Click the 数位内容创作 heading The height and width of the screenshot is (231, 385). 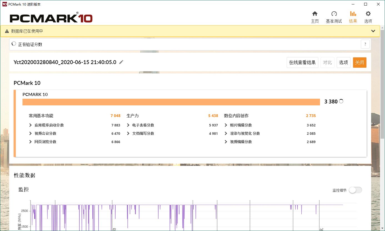[236, 116]
